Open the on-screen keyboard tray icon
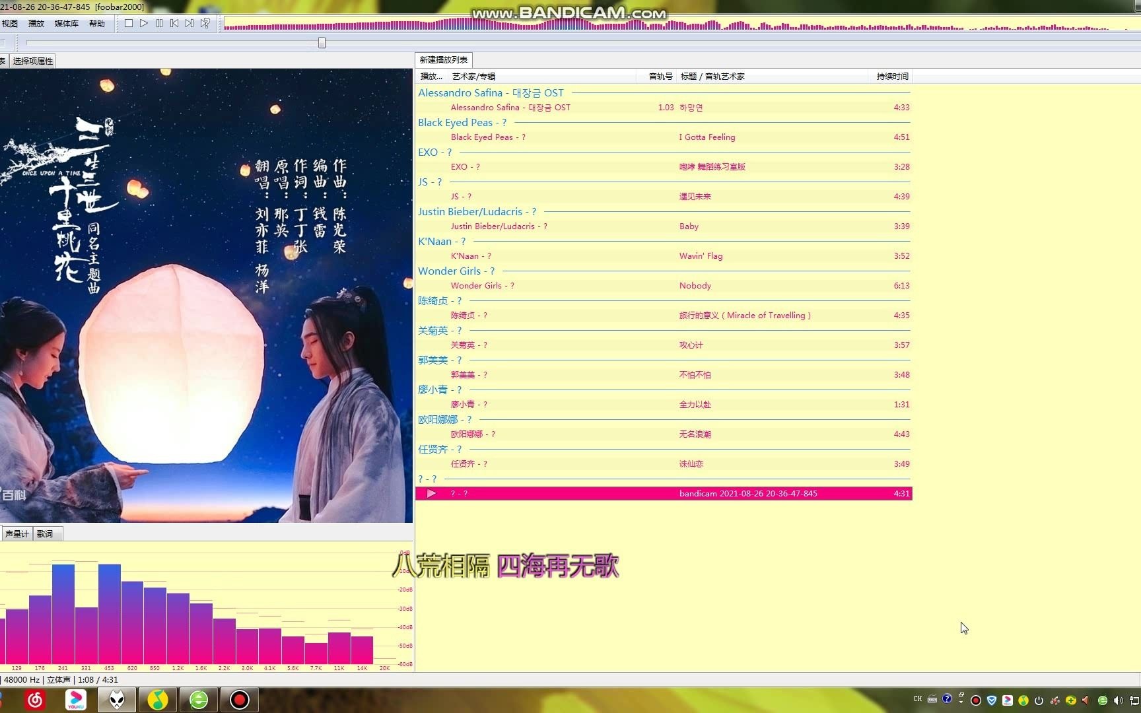The width and height of the screenshot is (1141, 713). (932, 699)
